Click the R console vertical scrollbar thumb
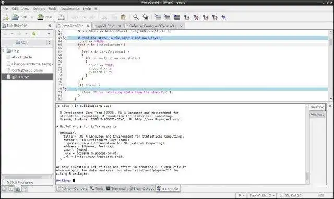 307,176
